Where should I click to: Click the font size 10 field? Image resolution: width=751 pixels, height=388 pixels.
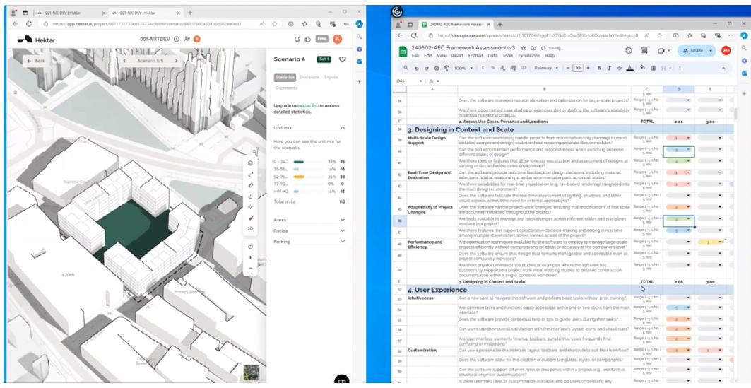(x=578, y=69)
